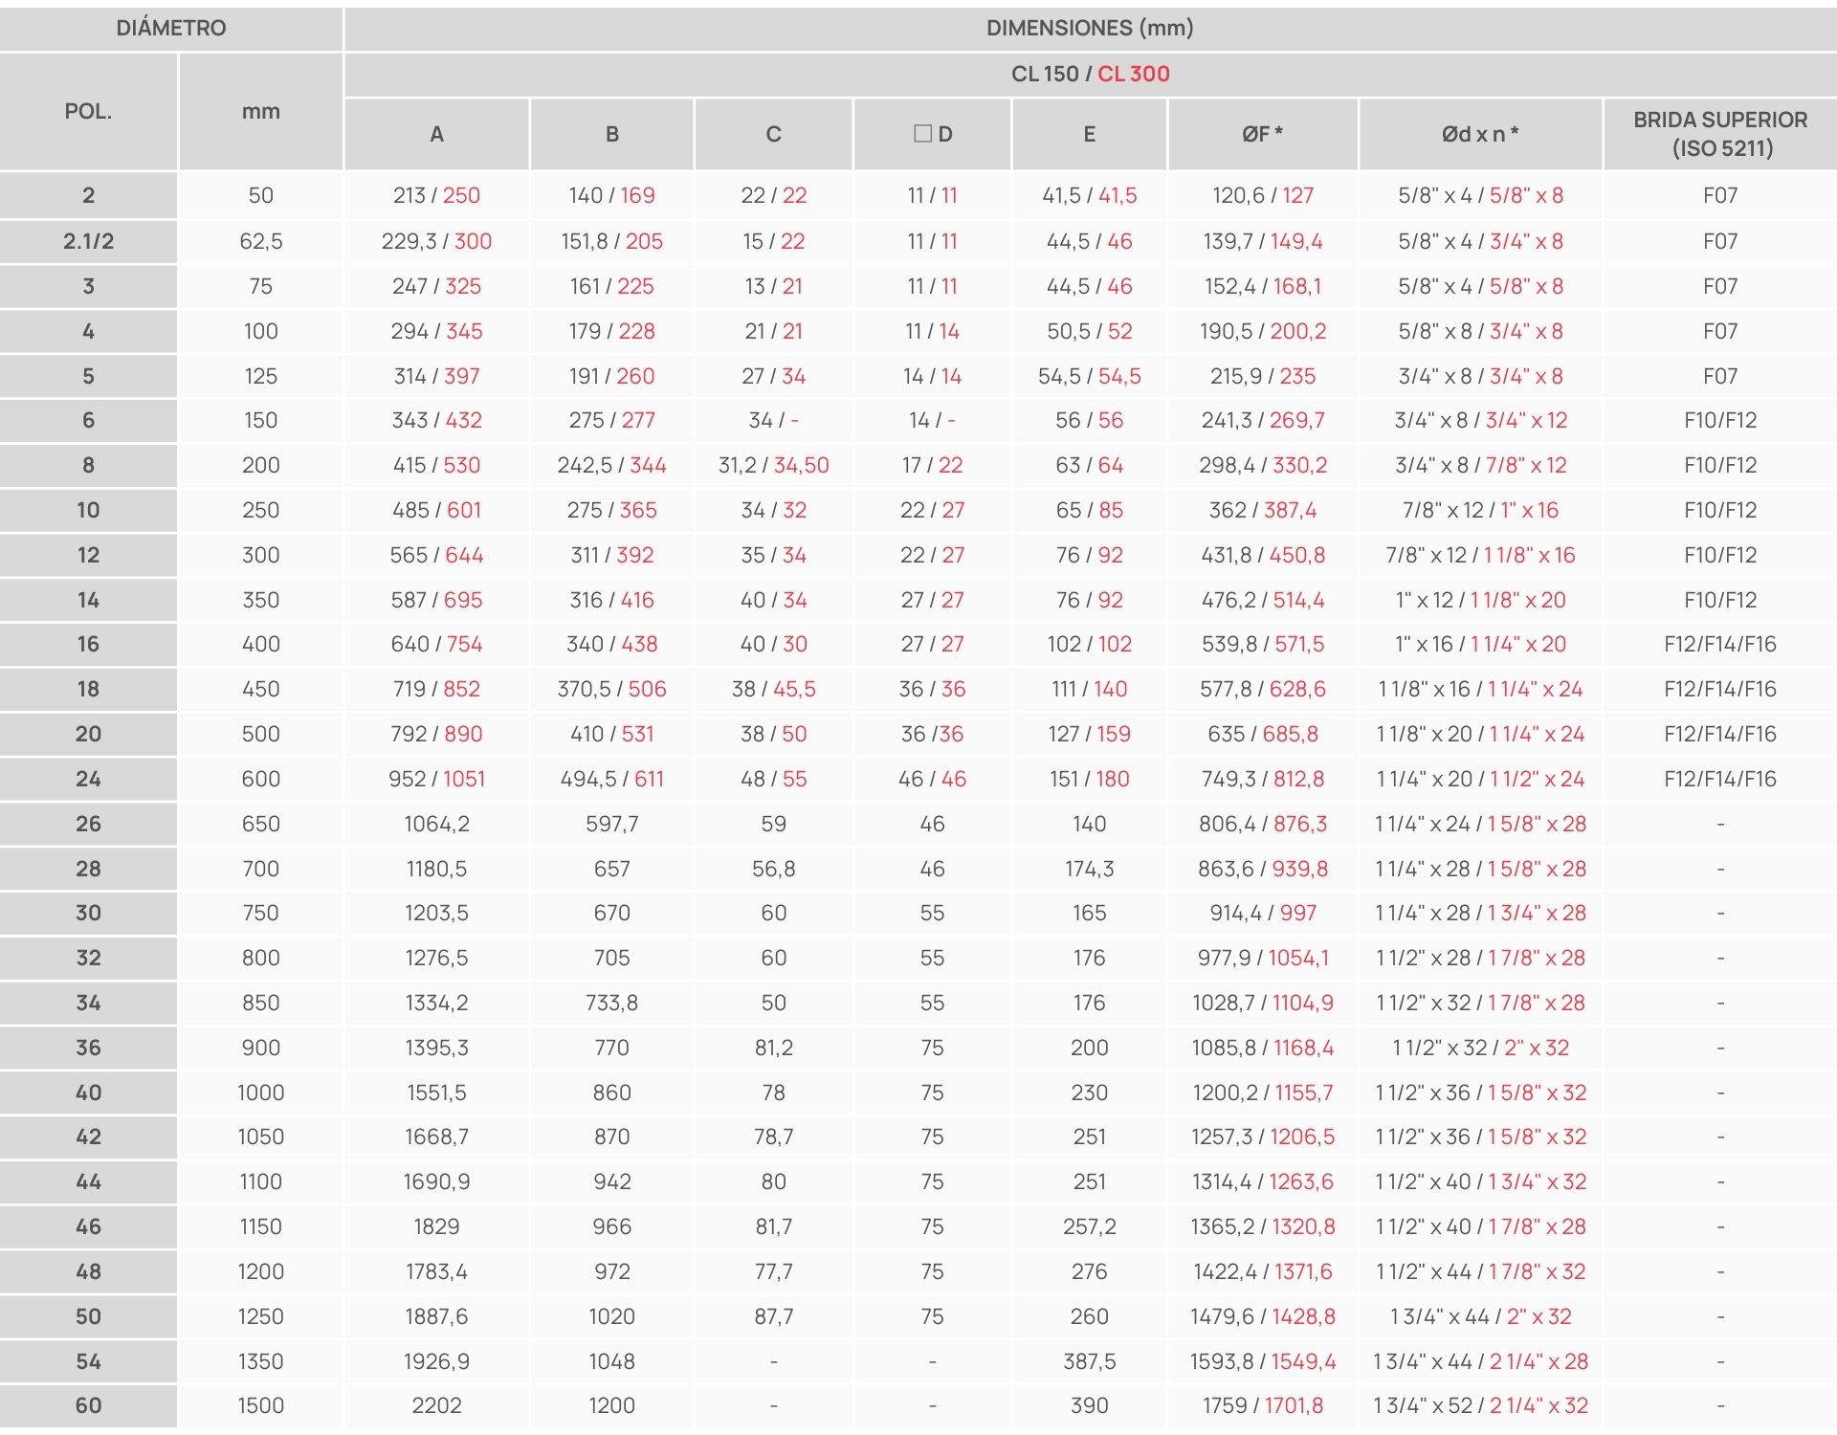Viewport: 1837px width, 1435px height.
Task: Select the ØF * column header
Action: pyautogui.click(x=1262, y=134)
